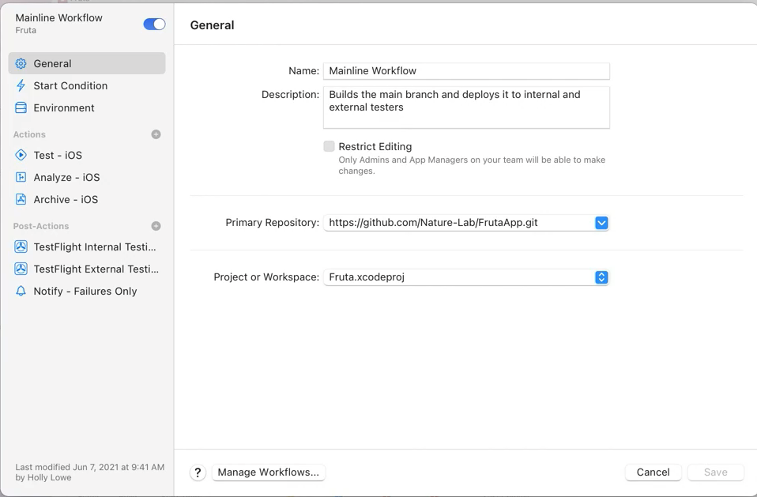The height and width of the screenshot is (497, 757).
Task: Click the Manage Workflows... button
Action: (x=269, y=472)
